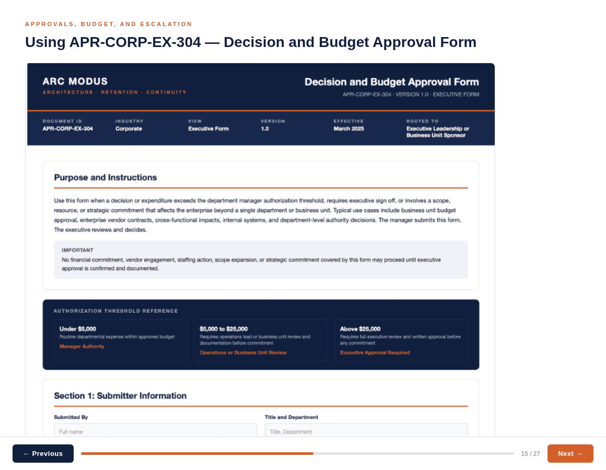Go to the Previous slide
Viewport: 606px width, 470px height.
43,453
